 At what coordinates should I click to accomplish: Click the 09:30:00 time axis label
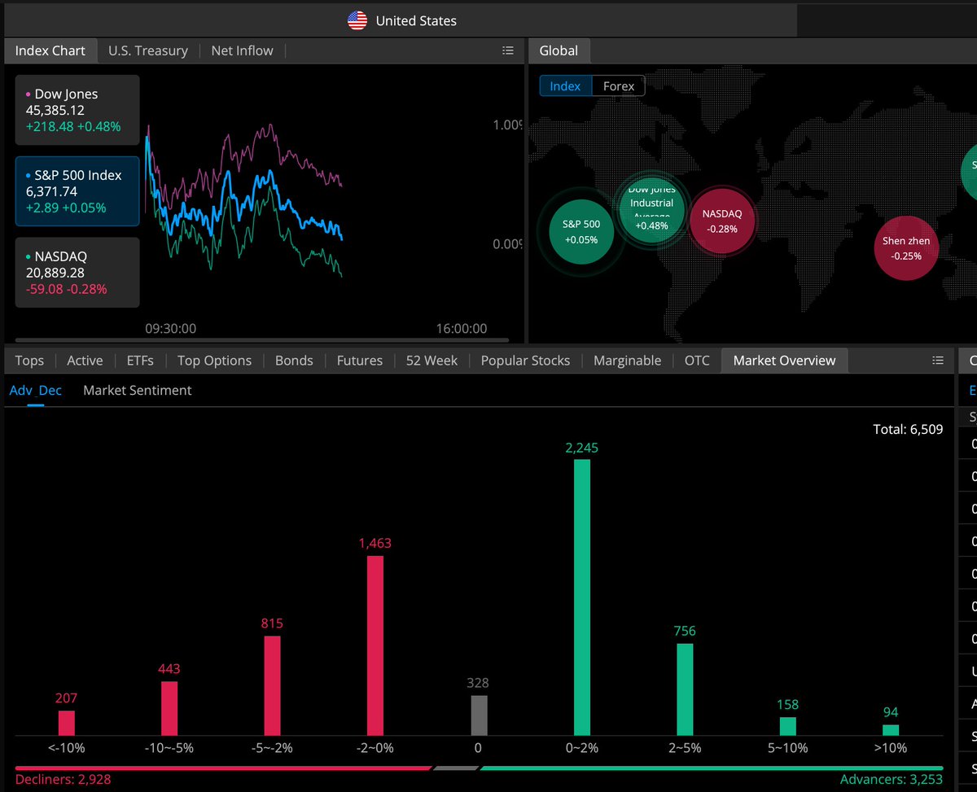pos(170,329)
